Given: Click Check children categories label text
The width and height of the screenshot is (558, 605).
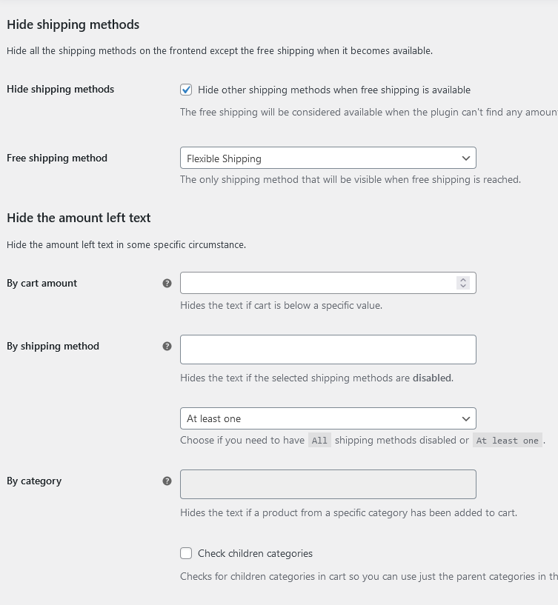Looking at the screenshot, I should pyautogui.click(x=255, y=553).
